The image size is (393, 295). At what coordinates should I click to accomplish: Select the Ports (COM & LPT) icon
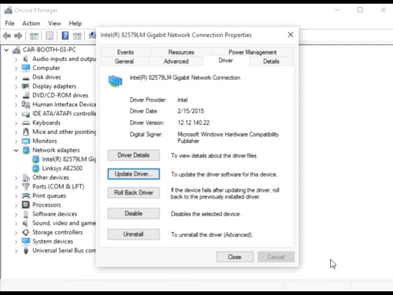coord(26,187)
